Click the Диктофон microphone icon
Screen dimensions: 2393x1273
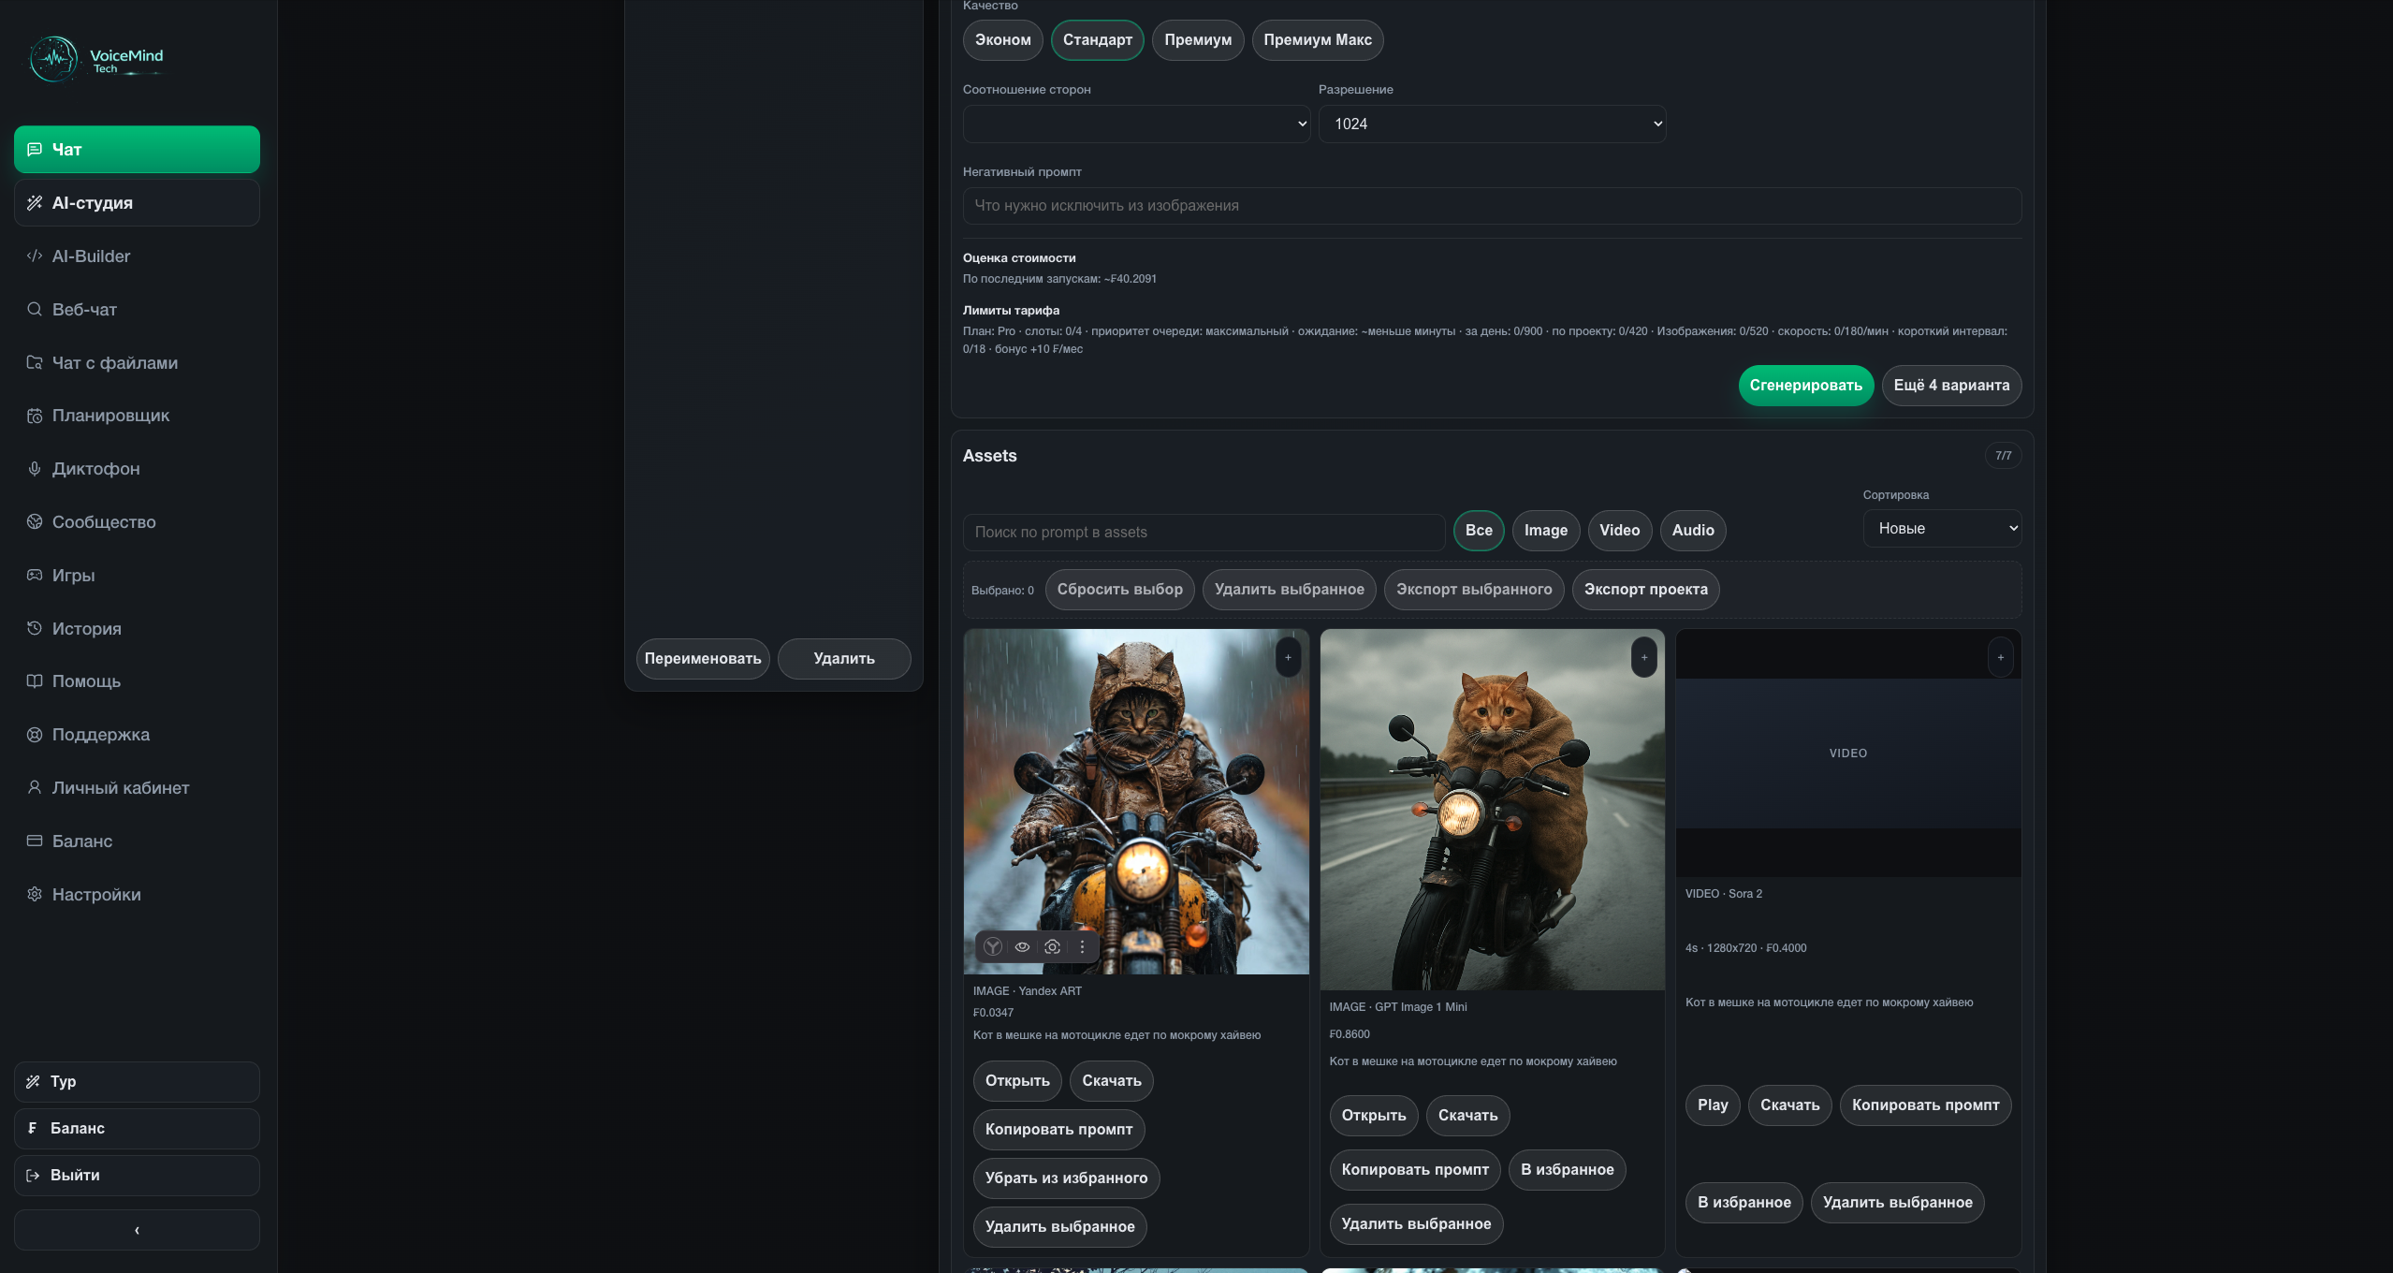click(35, 469)
